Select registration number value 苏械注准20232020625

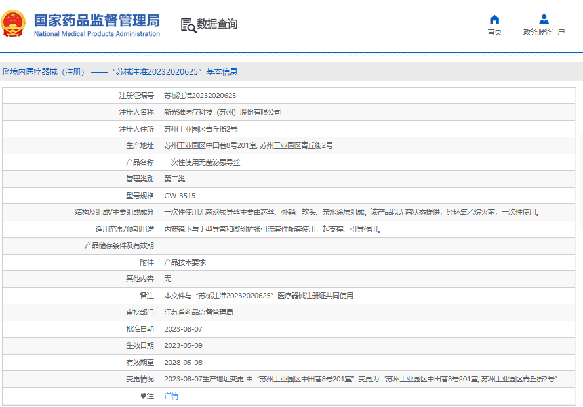[200, 96]
